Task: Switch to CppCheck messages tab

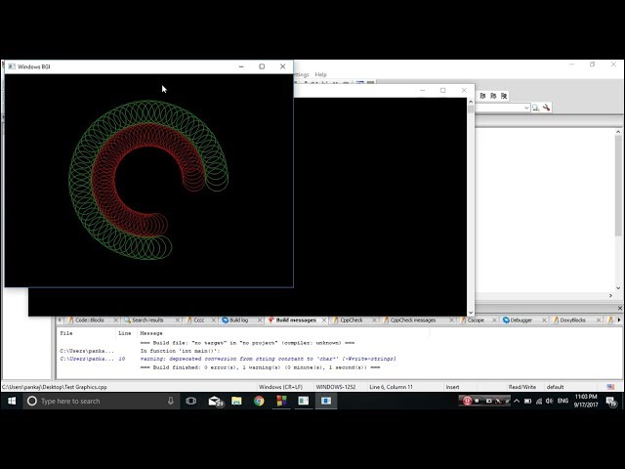Action: [412, 320]
